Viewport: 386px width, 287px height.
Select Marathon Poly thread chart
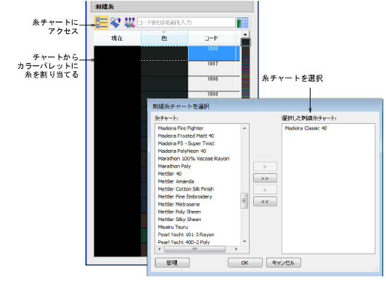click(x=174, y=166)
